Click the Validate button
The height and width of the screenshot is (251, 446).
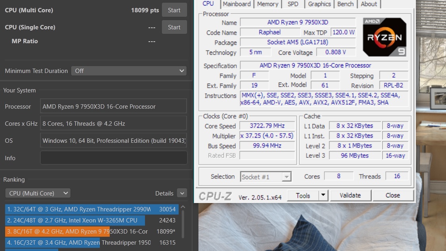pyautogui.click(x=350, y=195)
